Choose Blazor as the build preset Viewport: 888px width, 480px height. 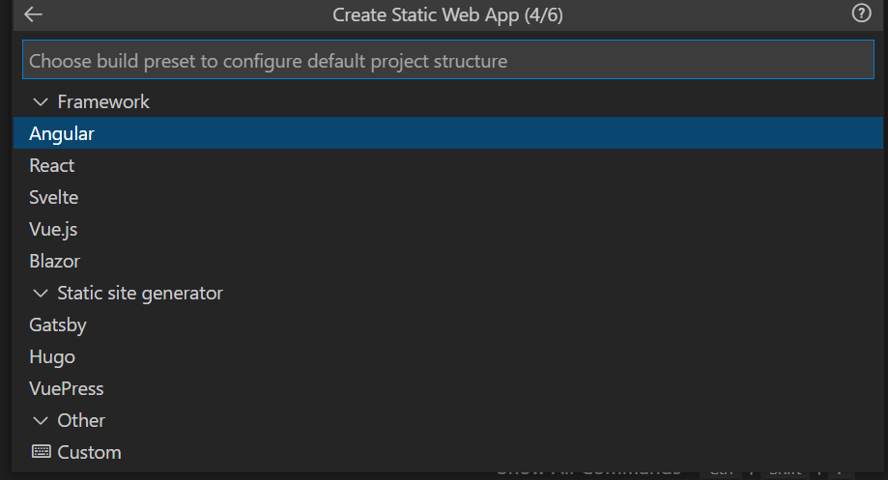[55, 261]
